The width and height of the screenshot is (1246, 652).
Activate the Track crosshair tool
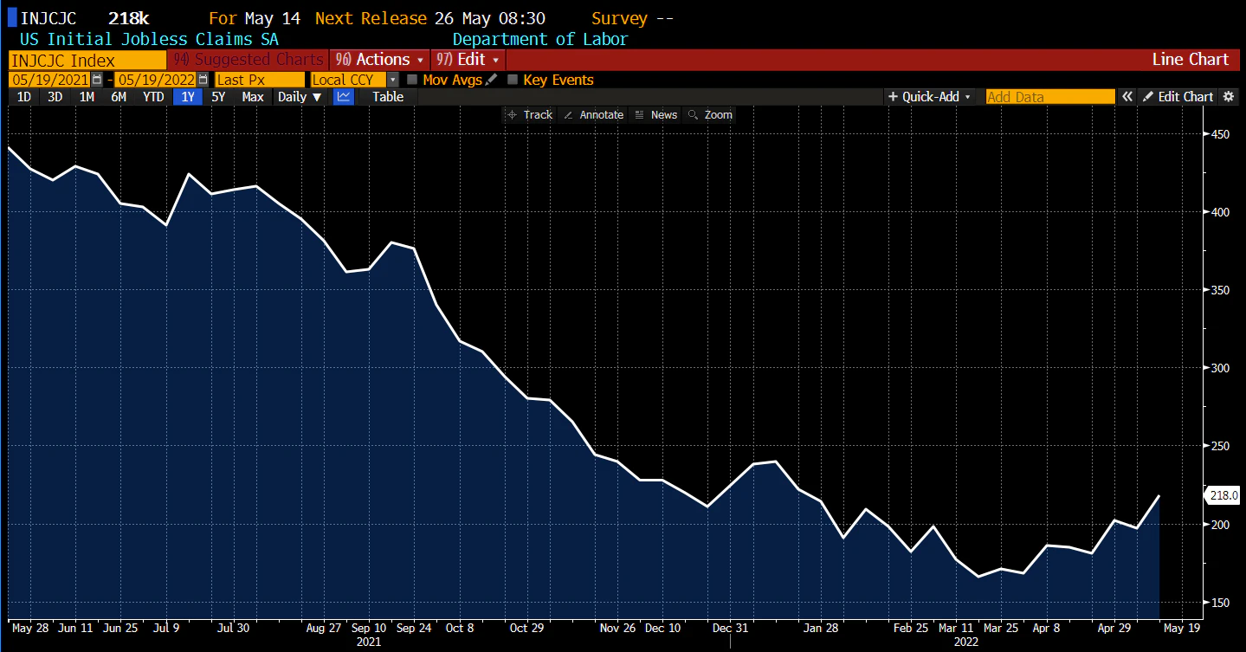[529, 114]
